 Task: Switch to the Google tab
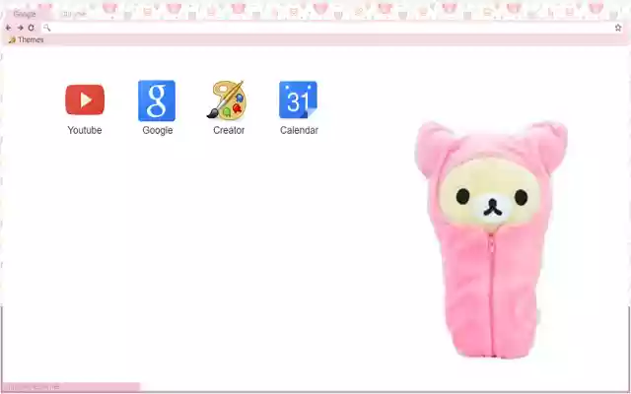pos(25,14)
